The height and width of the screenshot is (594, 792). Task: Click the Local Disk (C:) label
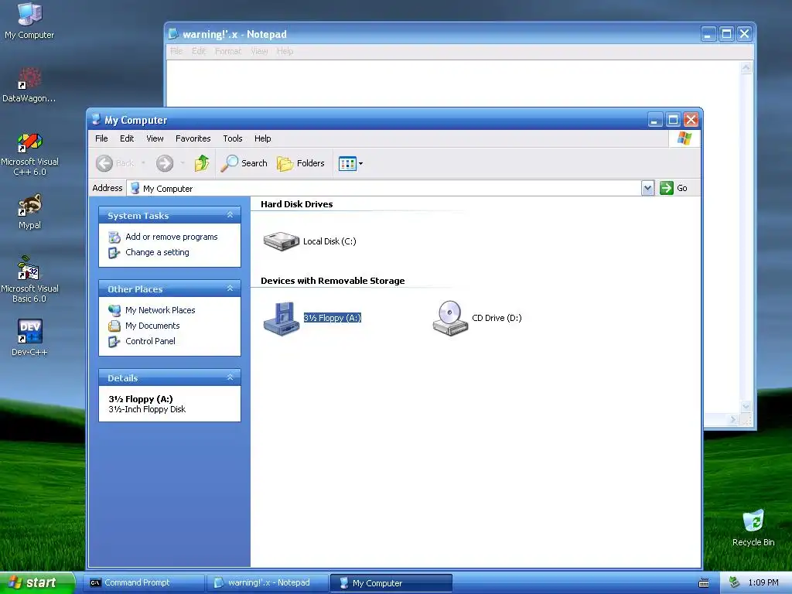click(x=329, y=241)
